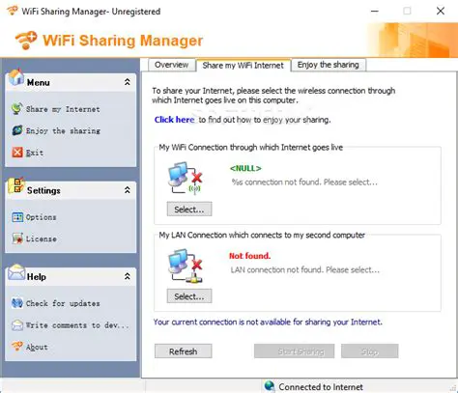
Task: Open About in Help panel
Action: click(x=37, y=347)
